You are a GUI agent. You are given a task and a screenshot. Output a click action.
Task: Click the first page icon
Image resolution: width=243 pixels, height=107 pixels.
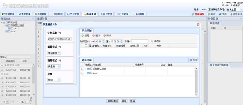click(13, 102)
